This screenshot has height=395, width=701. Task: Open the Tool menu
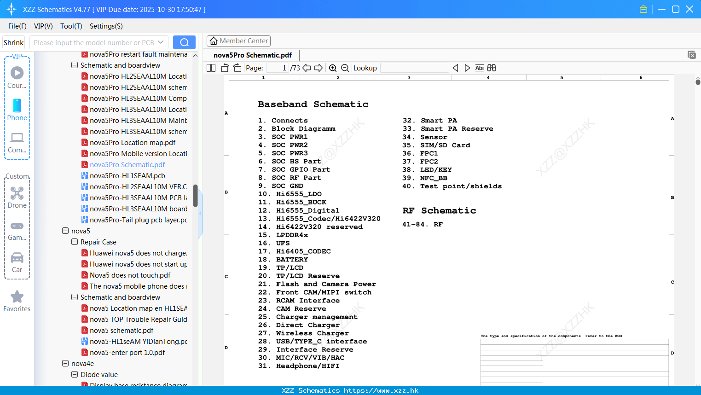click(x=71, y=26)
